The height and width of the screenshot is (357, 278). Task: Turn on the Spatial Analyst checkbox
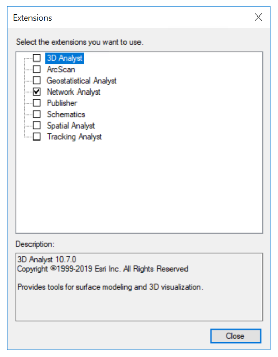[x=36, y=126]
